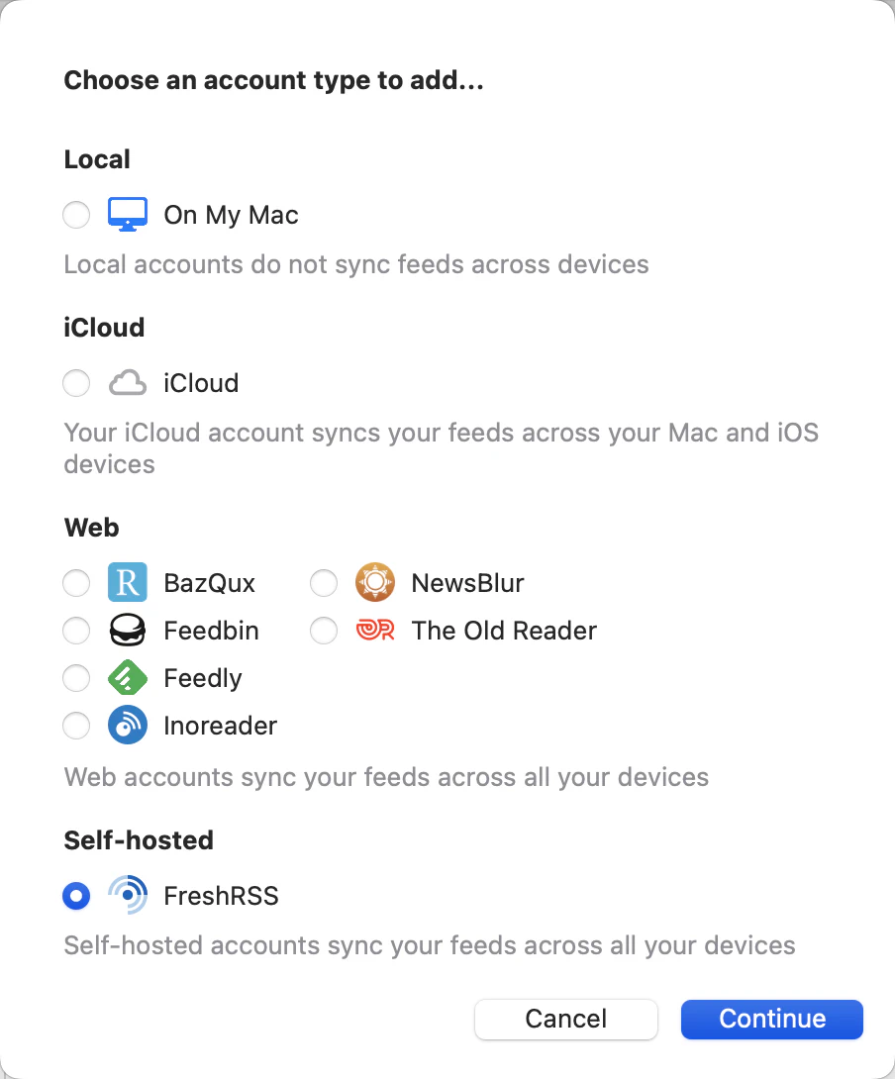895x1079 pixels.
Task: Select the Inoreader radio button
Action: 76,726
